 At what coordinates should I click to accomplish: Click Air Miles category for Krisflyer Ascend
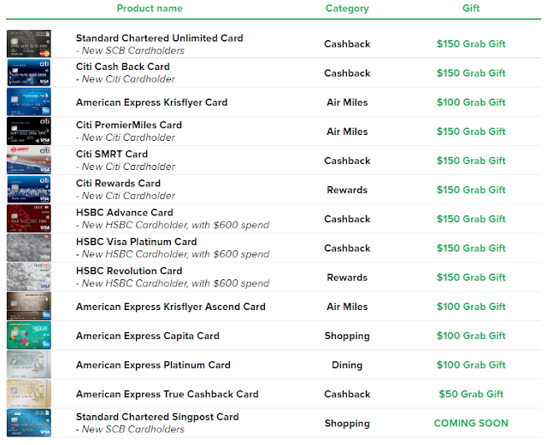pos(347,307)
